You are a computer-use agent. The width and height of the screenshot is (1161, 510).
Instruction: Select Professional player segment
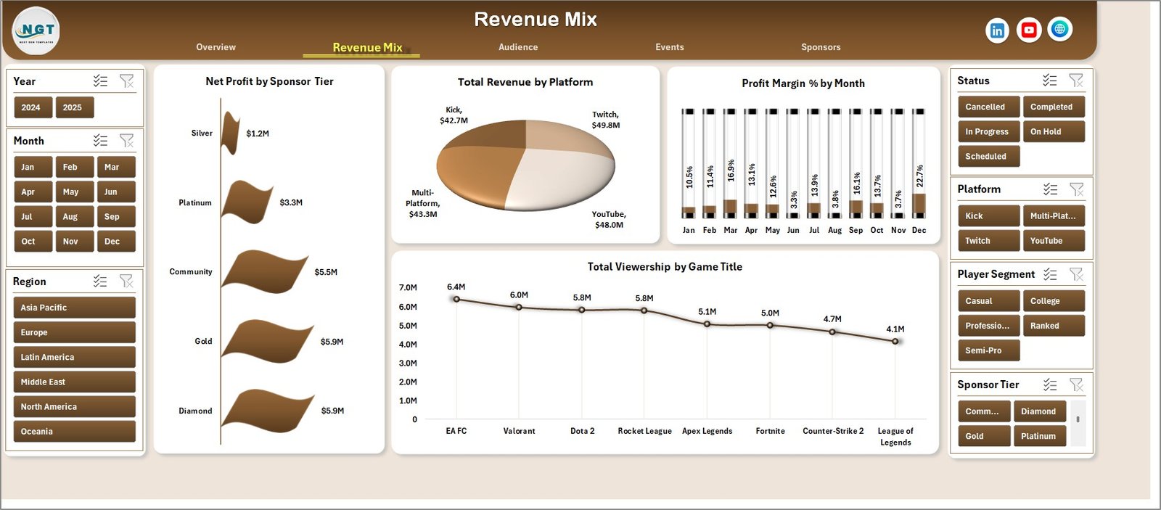tap(988, 325)
